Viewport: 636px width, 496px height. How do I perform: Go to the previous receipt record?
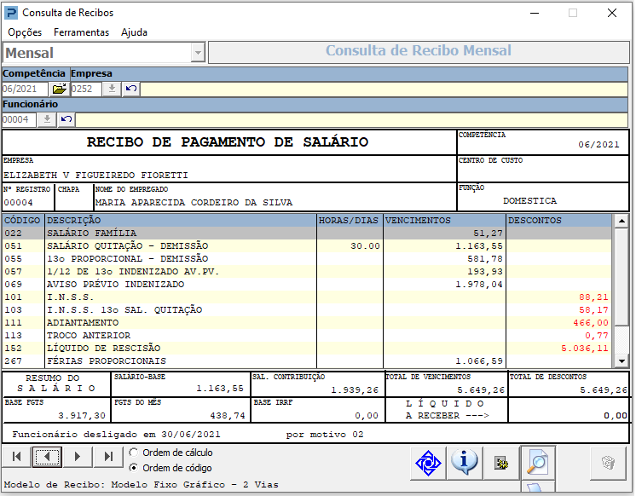click(x=47, y=457)
